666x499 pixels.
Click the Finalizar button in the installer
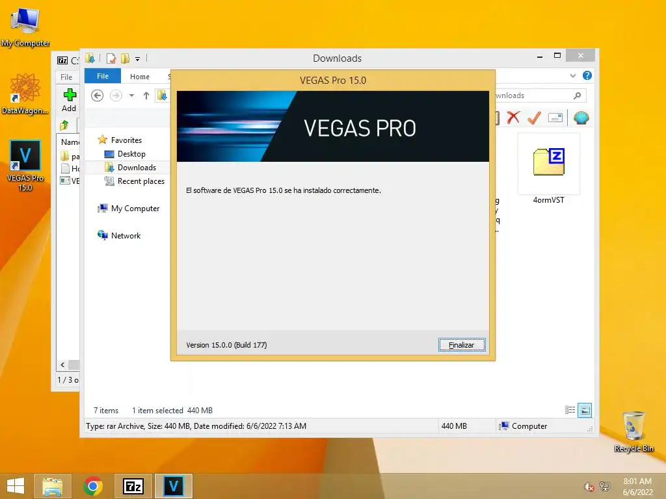[x=462, y=345]
